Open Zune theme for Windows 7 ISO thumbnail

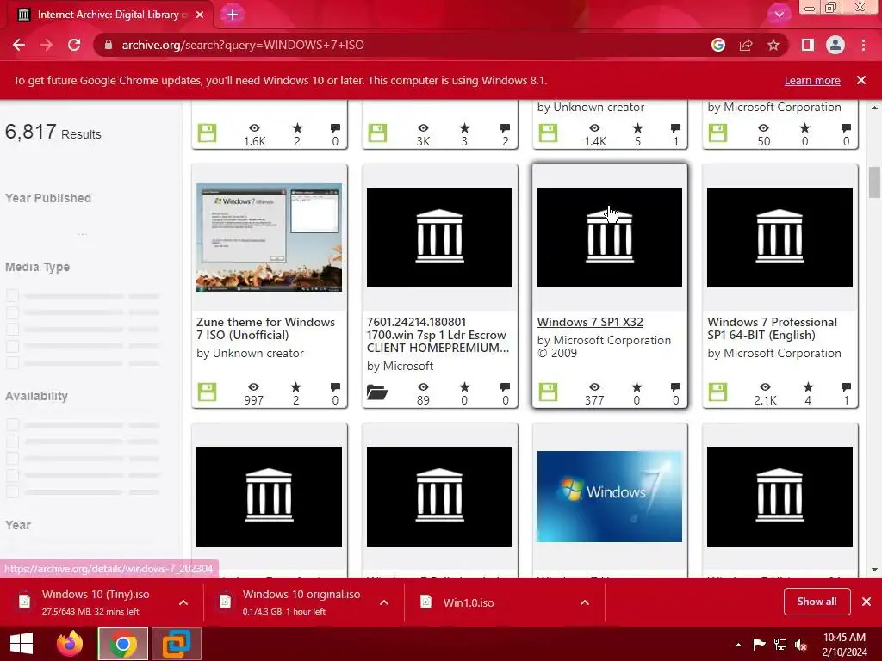269,238
